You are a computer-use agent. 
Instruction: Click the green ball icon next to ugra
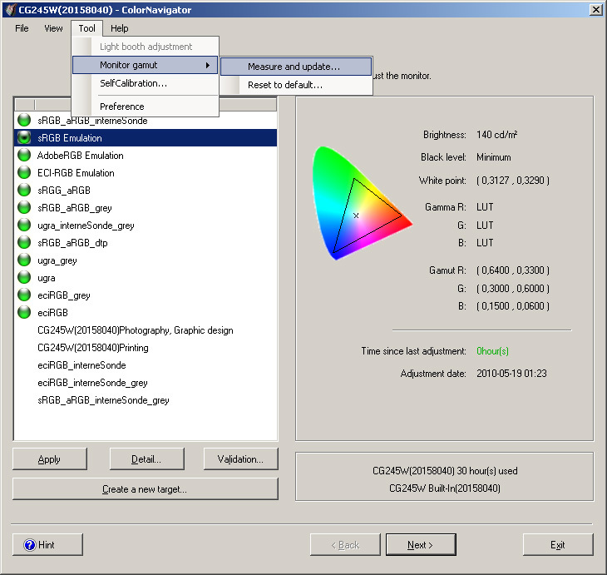(24, 277)
